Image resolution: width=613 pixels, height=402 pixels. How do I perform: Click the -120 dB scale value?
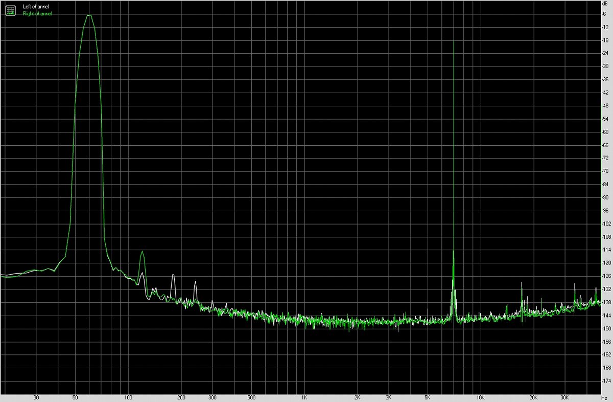pyautogui.click(x=607, y=263)
